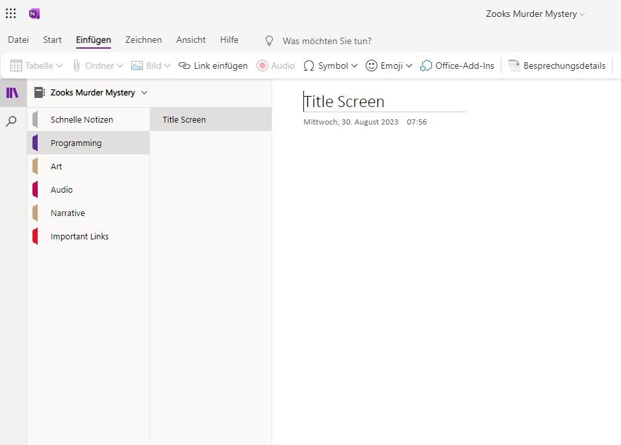Click the purple Programming section tab color
This screenshot has width=621, height=445.
coord(35,143)
